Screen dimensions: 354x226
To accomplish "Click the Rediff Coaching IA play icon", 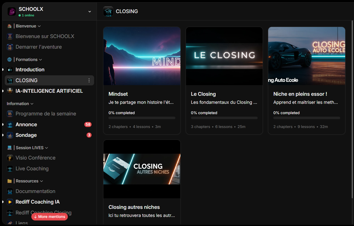I will coord(10,202).
